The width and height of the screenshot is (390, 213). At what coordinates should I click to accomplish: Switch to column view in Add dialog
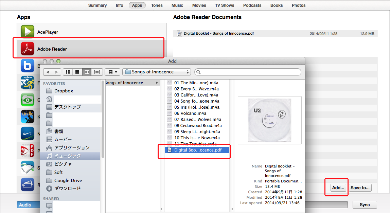(87, 72)
